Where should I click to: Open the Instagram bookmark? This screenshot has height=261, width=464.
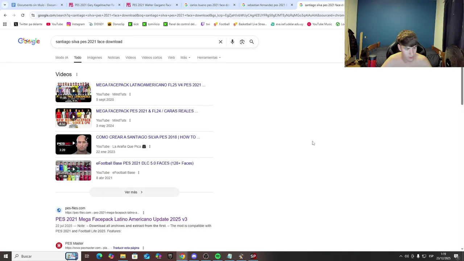(75, 24)
